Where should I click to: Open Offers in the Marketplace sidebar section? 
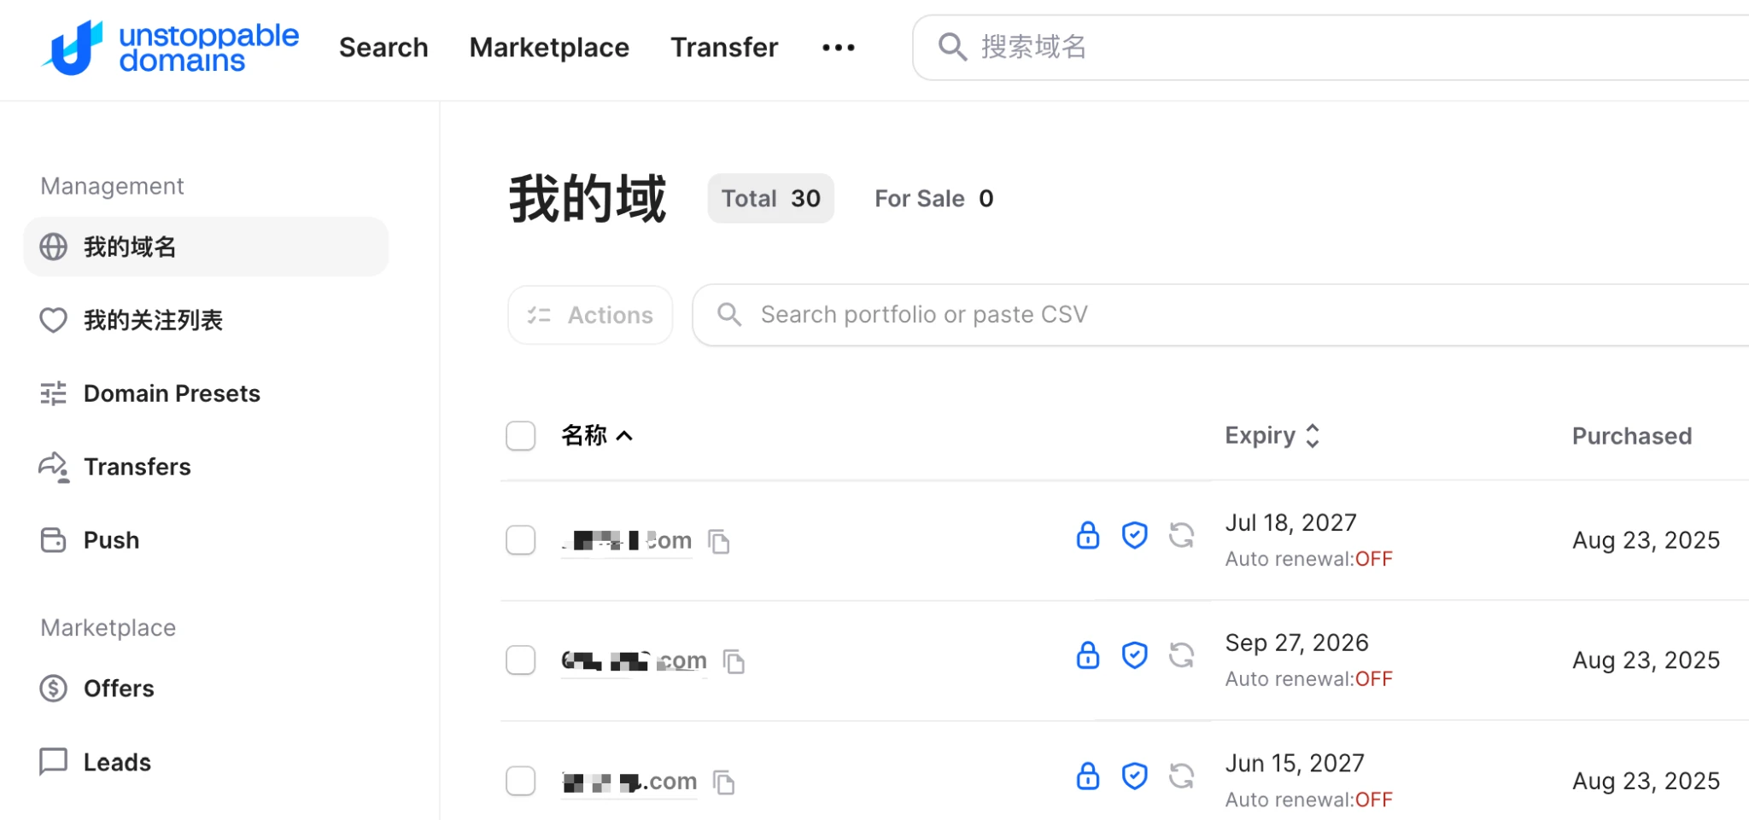[118, 689]
